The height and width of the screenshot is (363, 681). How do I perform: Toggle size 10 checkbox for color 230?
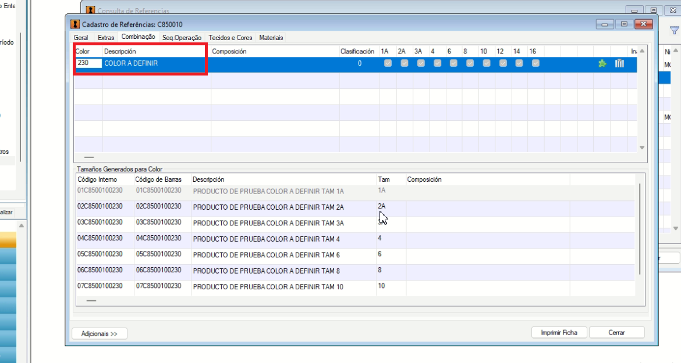pyautogui.click(x=487, y=63)
